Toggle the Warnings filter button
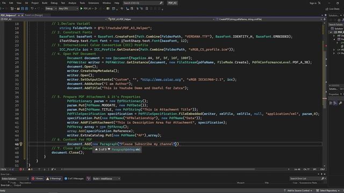The image size is (344, 193). [x=54, y=179]
